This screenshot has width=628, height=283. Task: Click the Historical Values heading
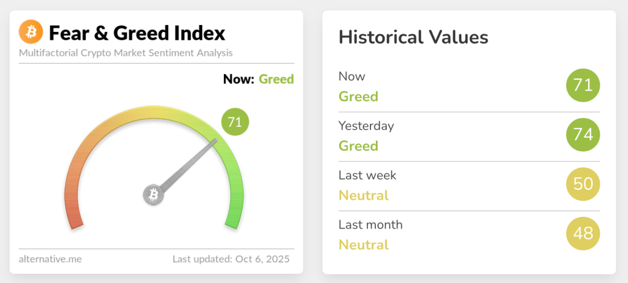click(413, 37)
